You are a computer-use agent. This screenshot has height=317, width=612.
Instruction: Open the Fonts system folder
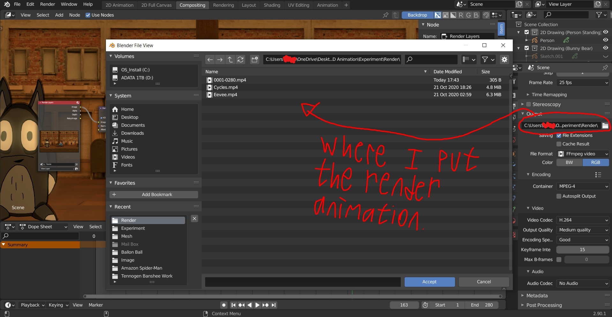point(127,165)
